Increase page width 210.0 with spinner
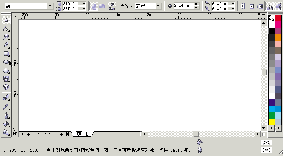283x156 pixels. click(84, 3)
